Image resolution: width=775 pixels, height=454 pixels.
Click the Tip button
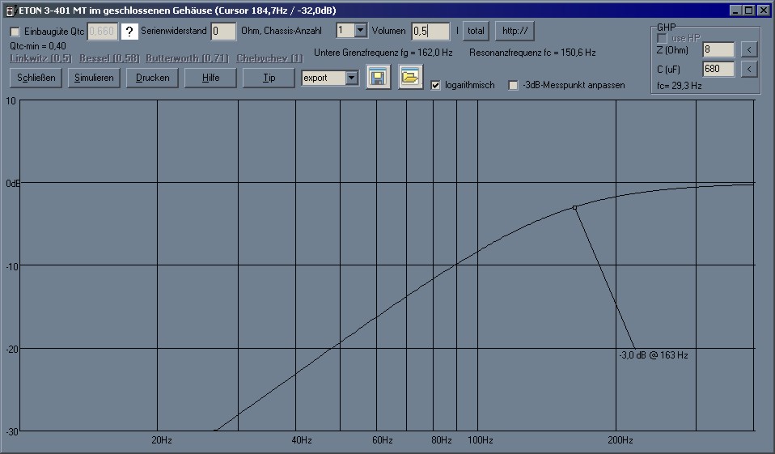(x=269, y=78)
